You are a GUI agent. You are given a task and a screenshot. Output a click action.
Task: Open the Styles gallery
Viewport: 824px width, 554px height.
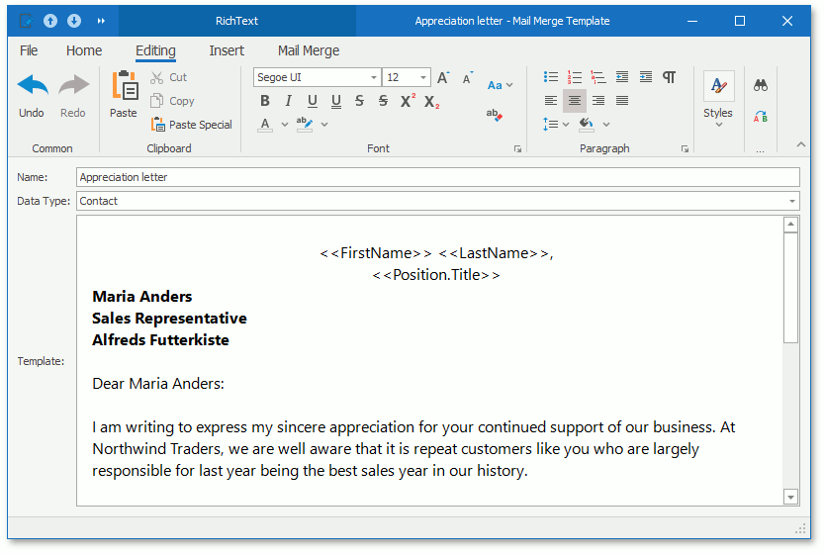(718, 100)
